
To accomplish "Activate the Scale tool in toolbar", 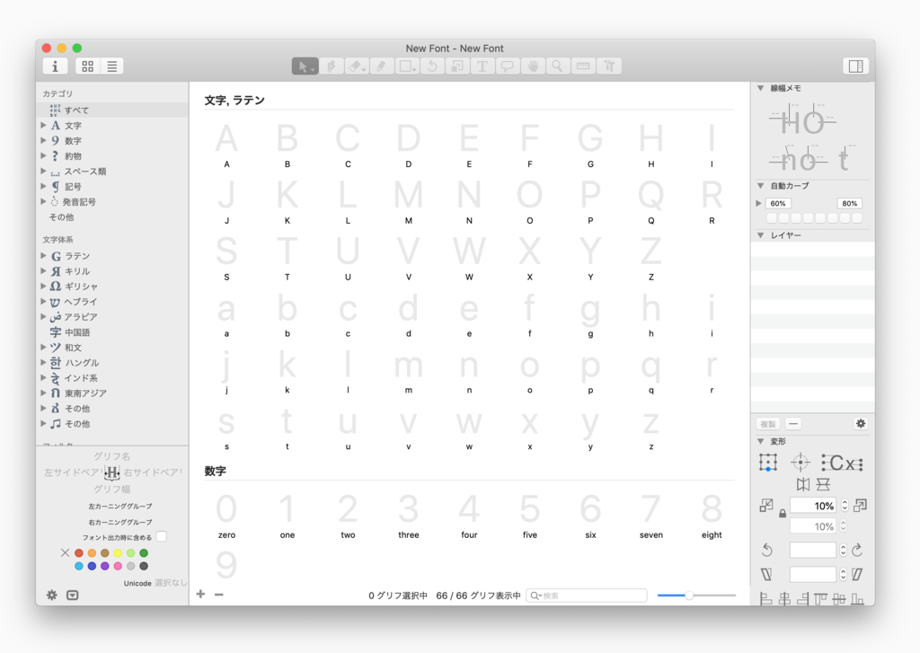I will [456, 66].
